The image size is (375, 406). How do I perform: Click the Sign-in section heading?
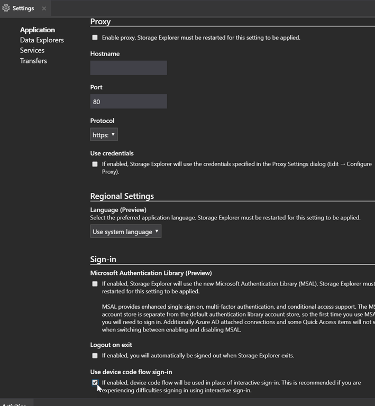pyautogui.click(x=103, y=260)
